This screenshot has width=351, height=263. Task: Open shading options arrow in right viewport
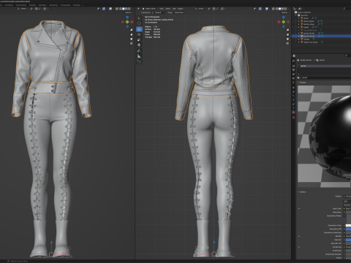(288, 9)
